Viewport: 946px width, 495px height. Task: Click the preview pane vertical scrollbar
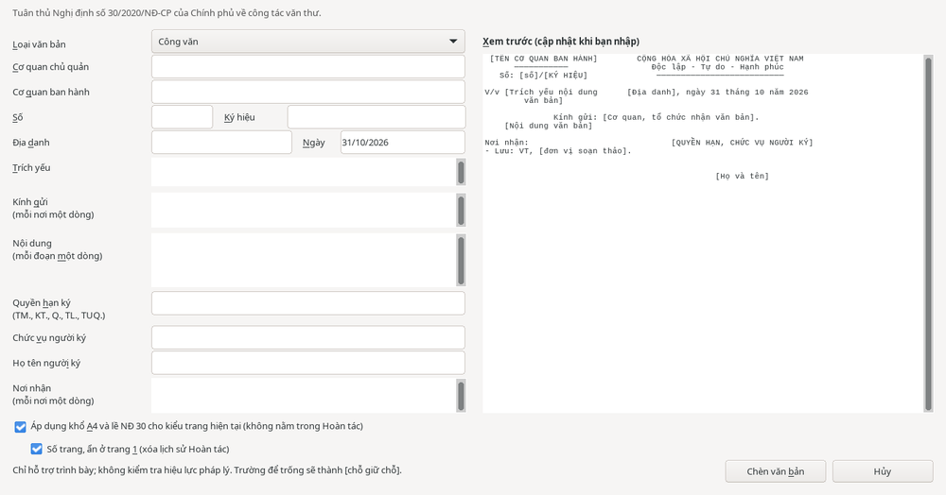(x=929, y=233)
